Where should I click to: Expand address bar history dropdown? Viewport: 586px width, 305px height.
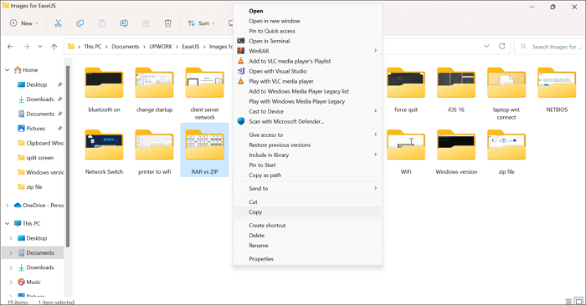(x=486, y=46)
